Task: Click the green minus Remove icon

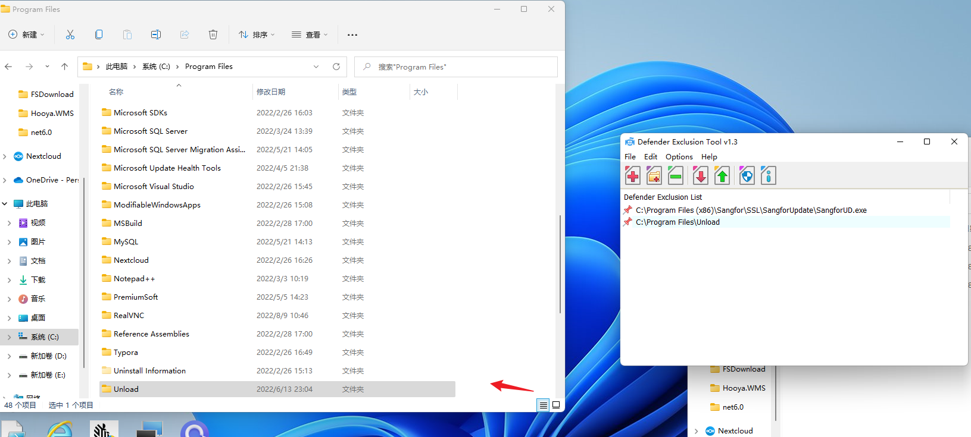Action: pyautogui.click(x=675, y=175)
